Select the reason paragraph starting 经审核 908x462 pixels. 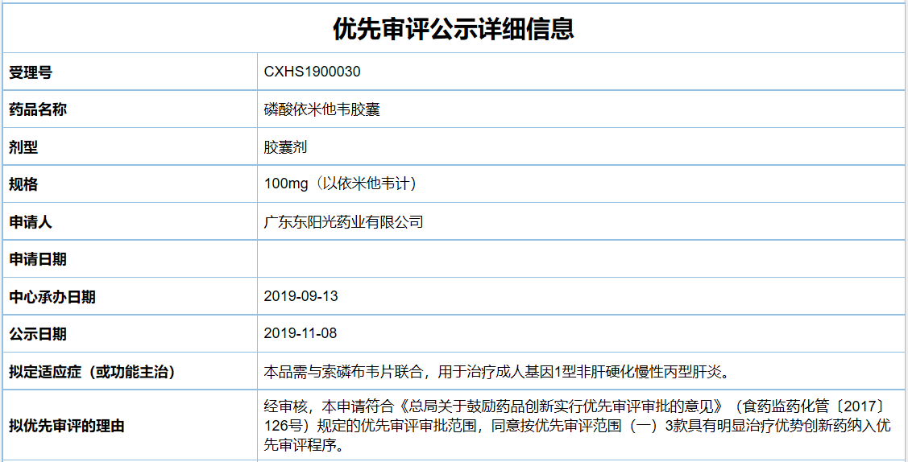click(577, 426)
